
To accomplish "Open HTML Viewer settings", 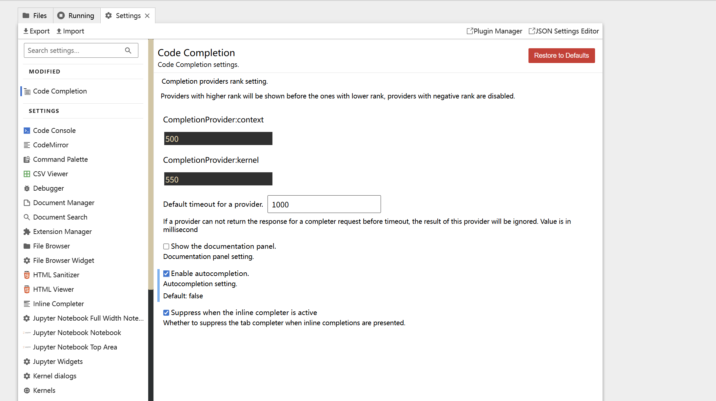I will click(x=53, y=289).
